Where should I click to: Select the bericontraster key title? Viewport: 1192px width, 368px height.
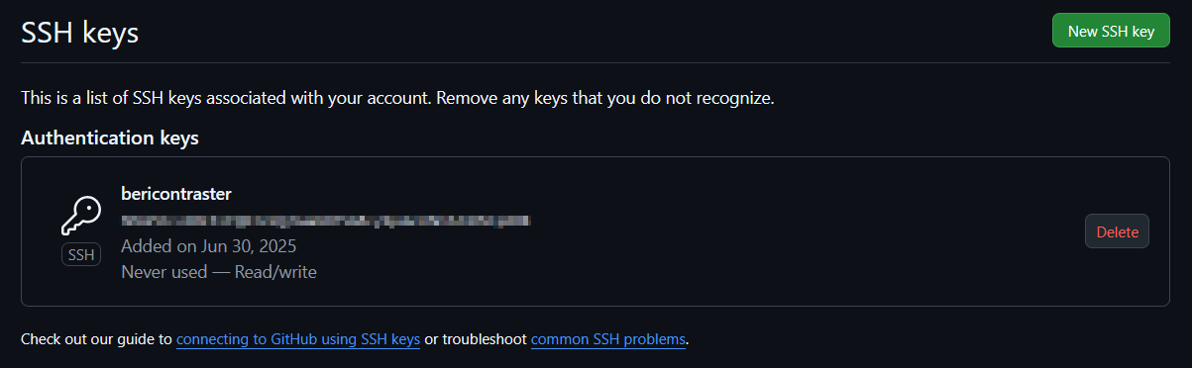(x=176, y=194)
